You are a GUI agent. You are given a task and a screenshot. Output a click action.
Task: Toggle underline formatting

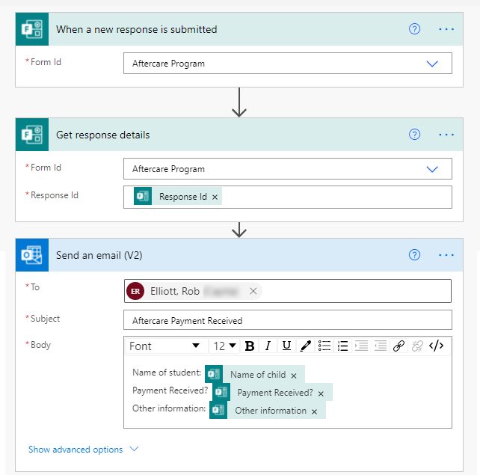[286, 346]
